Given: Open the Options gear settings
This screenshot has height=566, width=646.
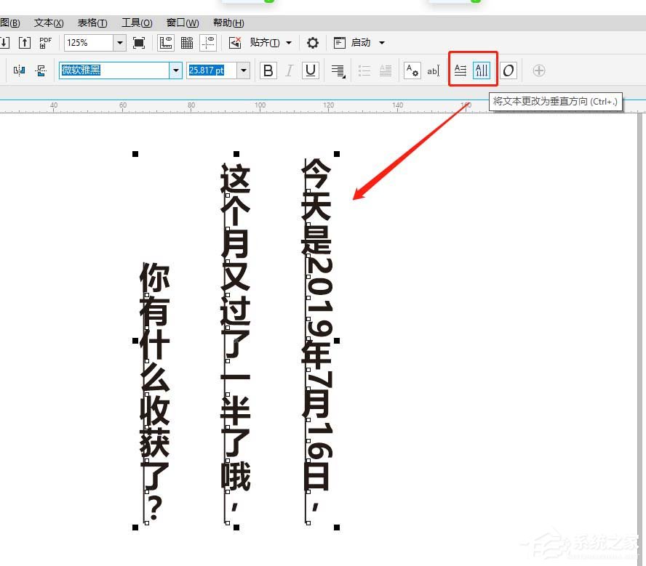Looking at the screenshot, I should 312,42.
